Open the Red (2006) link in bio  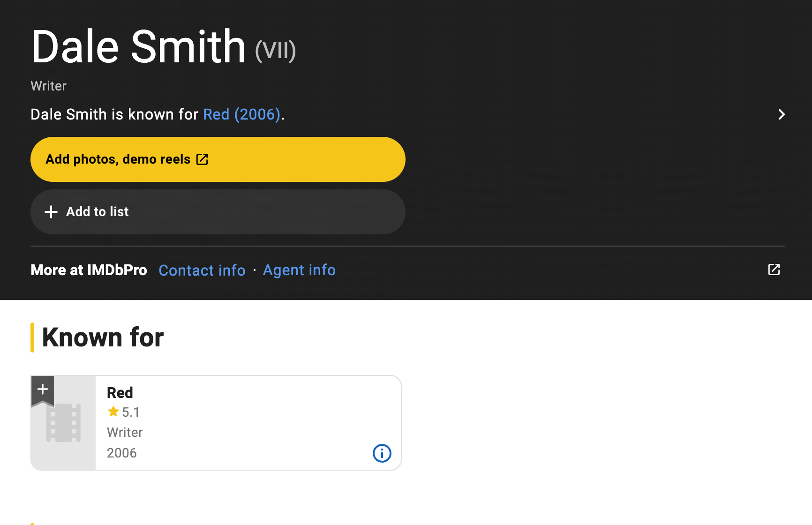pos(241,114)
